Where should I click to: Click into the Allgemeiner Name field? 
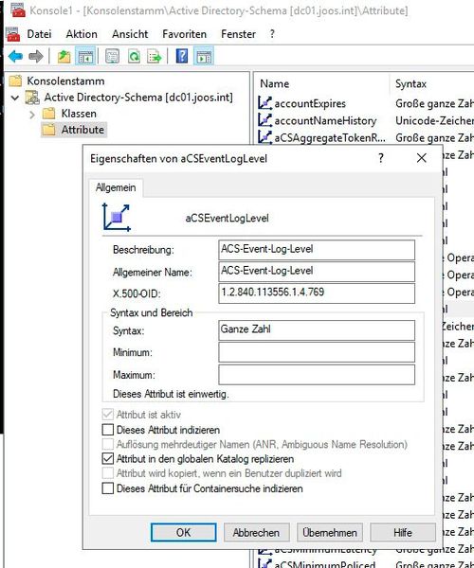317,272
